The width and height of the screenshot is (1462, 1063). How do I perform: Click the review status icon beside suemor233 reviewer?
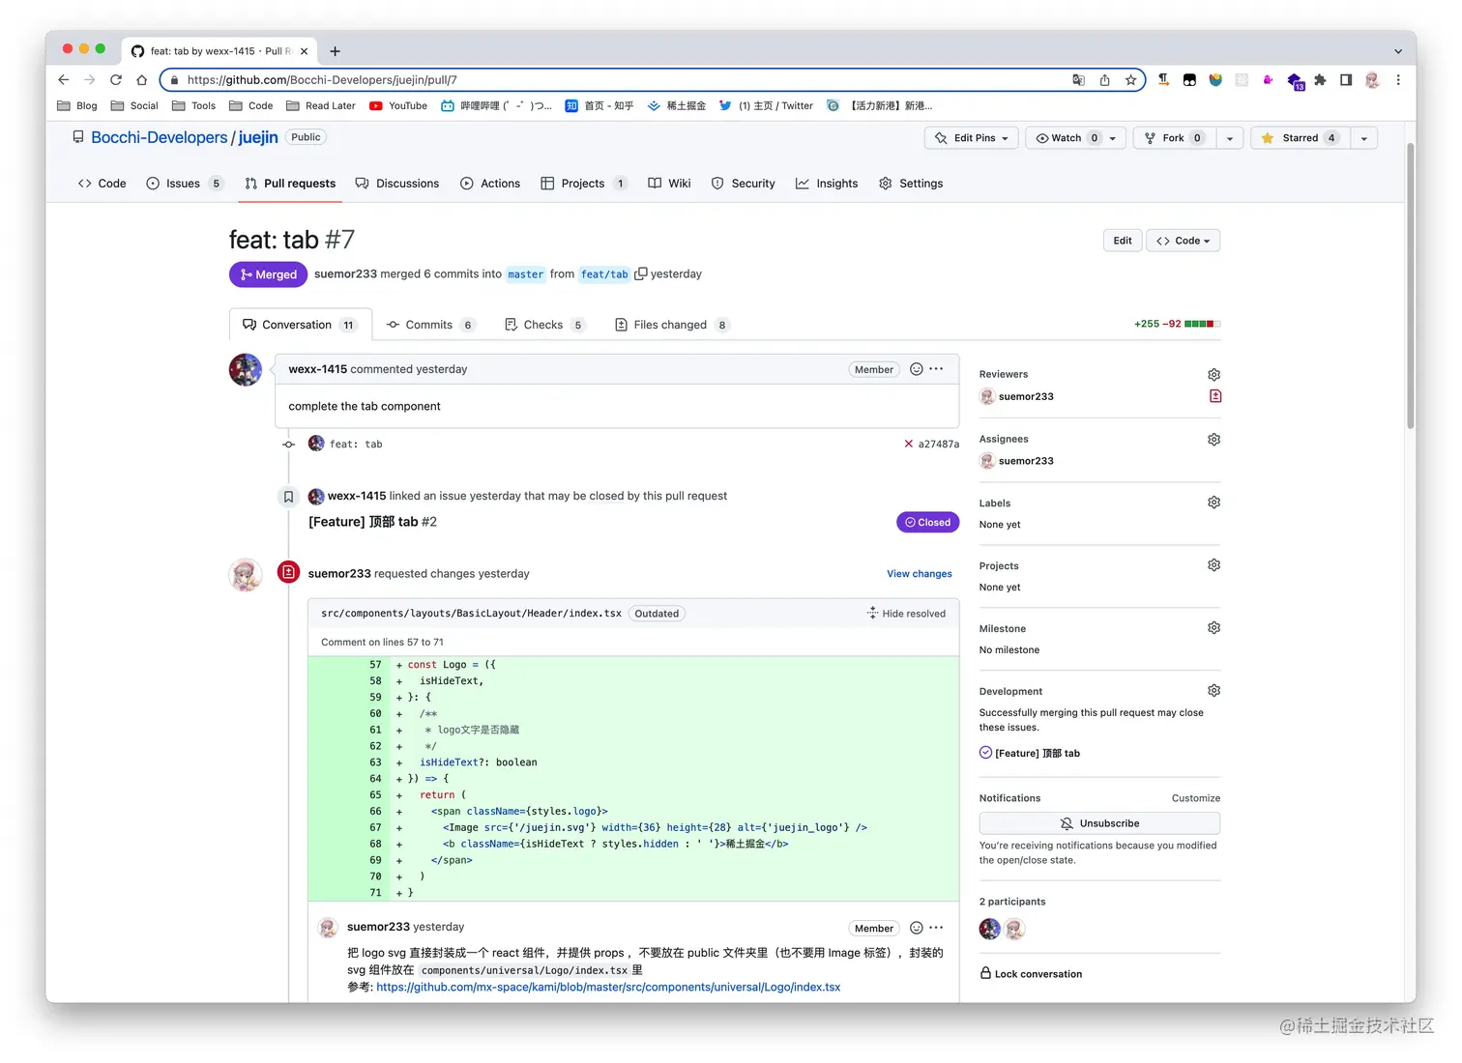click(x=1215, y=396)
